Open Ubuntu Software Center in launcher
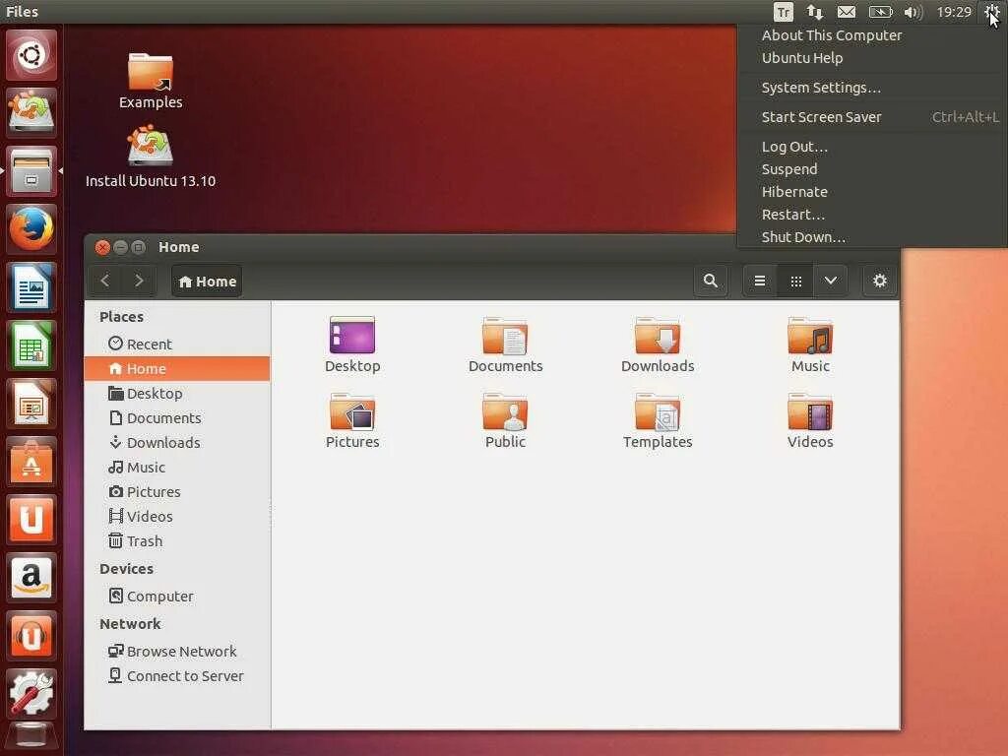This screenshot has height=756, width=1008. coord(31,462)
